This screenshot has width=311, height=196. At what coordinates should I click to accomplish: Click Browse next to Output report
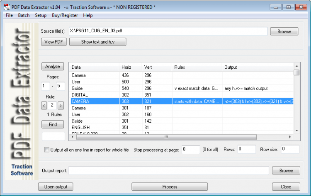click(286, 170)
